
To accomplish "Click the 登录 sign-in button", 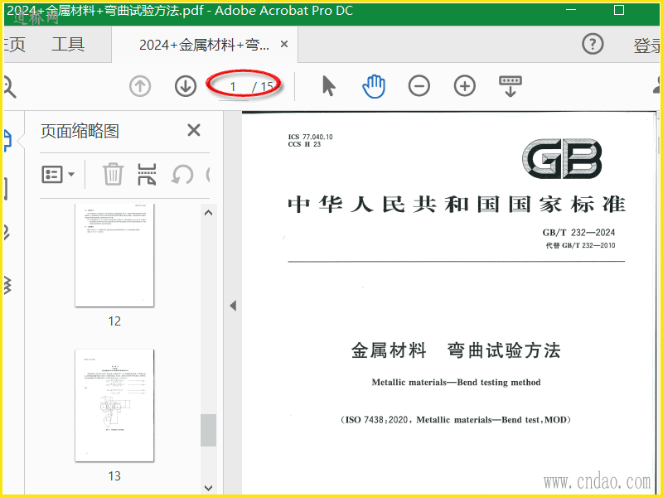I will pyautogui.click(x=647, y=46).
